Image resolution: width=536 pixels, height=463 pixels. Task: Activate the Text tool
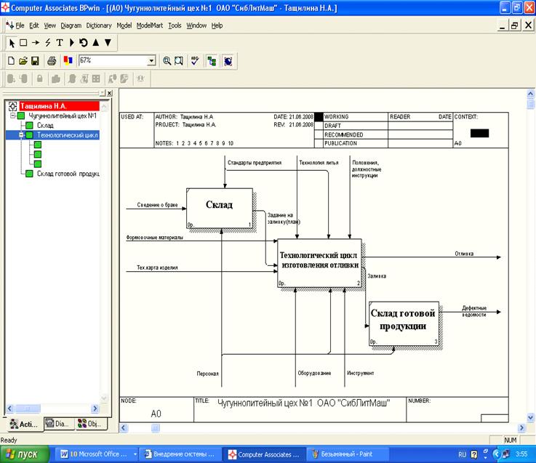pos(60,43)
